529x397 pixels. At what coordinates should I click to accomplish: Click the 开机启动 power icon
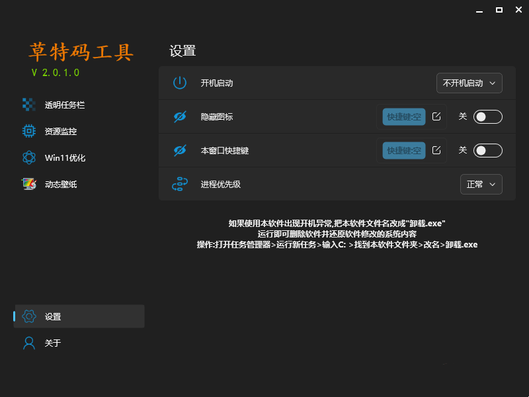pos(180,83)
